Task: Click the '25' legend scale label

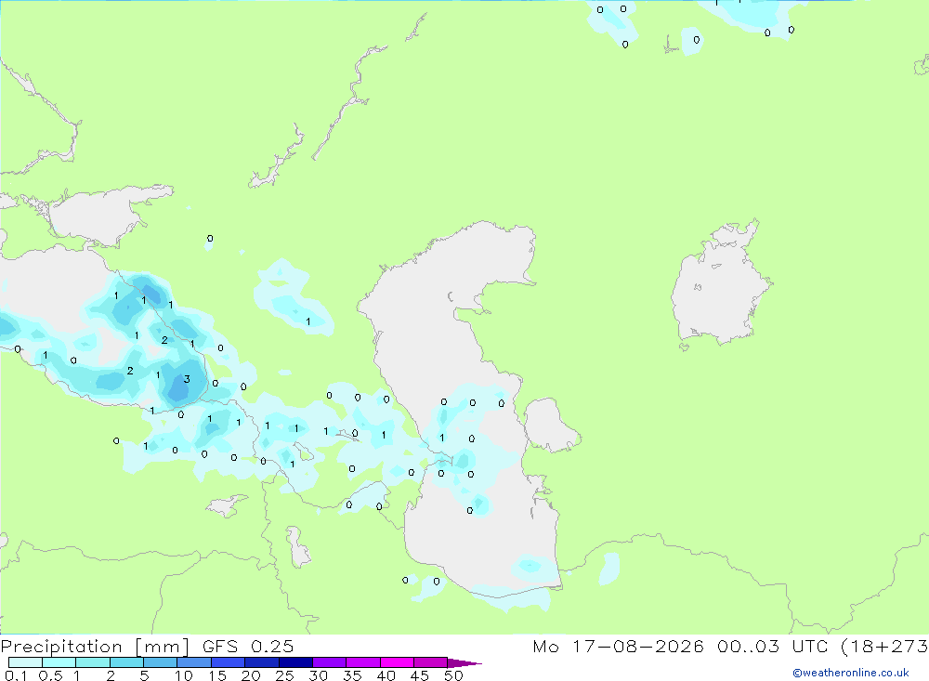Action: coord(284,675)
